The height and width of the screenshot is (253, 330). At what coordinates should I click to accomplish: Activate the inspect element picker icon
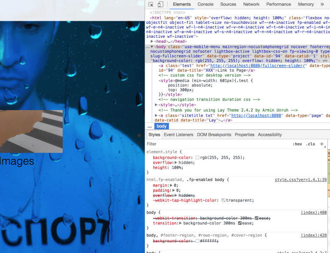coord(151,4)
